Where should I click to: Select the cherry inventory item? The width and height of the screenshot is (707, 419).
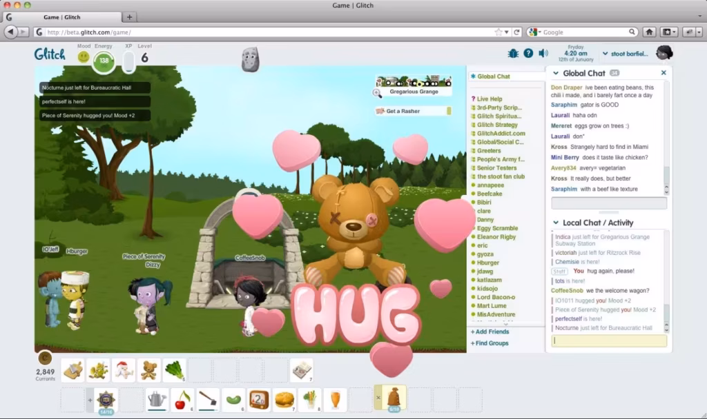(x=182, y=400)
